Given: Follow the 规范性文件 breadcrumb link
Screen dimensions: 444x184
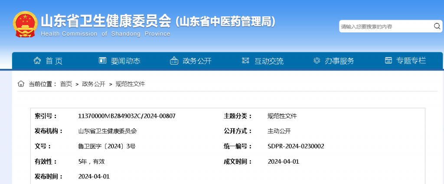Looking at the screenshot, I should [130, 84].
